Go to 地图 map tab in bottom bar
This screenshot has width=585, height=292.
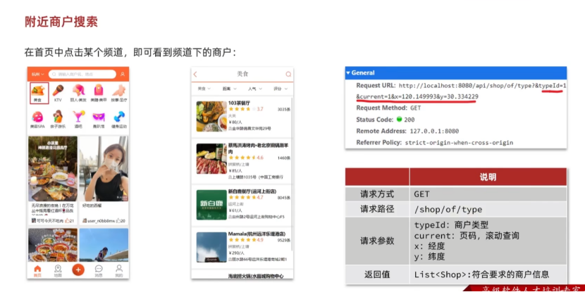point(58,271)
